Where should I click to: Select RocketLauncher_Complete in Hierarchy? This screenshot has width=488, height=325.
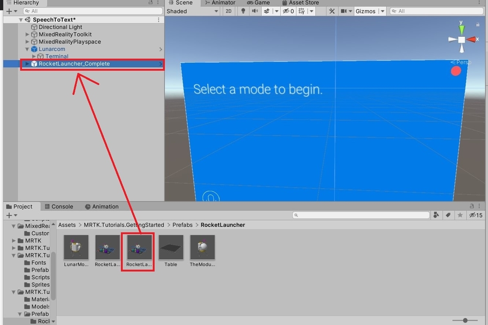tap(74, 64)
